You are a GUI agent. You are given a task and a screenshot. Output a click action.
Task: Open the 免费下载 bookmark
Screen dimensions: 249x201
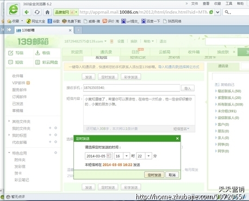(x=71, y=21)
